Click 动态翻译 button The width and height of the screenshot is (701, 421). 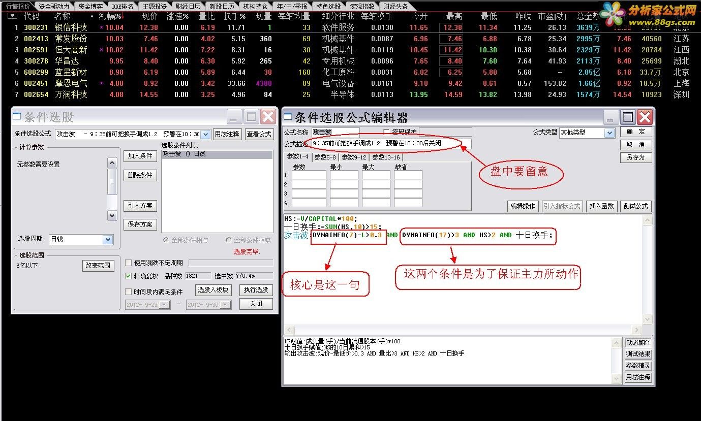[x=638, y=343]
